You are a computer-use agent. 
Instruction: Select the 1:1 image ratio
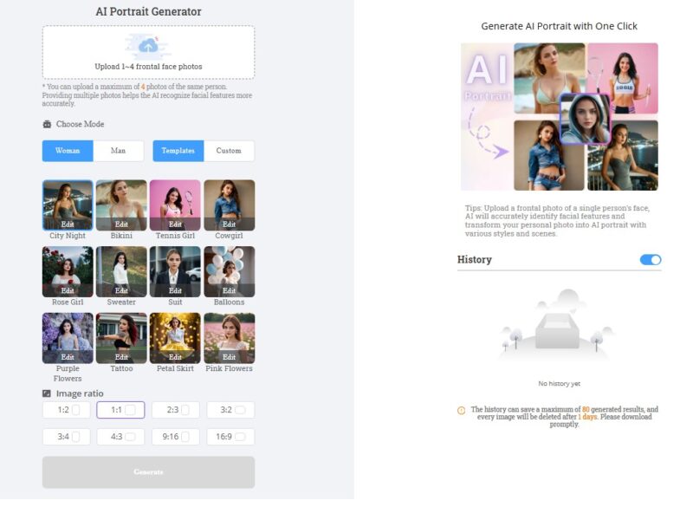[x=121, y=410]
